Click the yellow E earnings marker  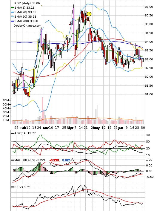click(x=89, y=14)
